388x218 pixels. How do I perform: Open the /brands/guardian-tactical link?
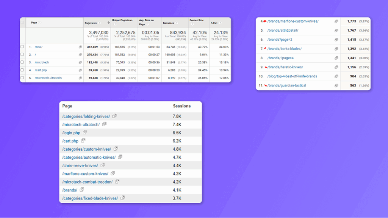coord(286,85)
